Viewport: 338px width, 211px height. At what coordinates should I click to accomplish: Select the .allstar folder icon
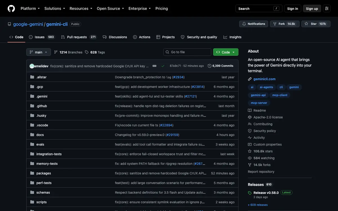32,77
